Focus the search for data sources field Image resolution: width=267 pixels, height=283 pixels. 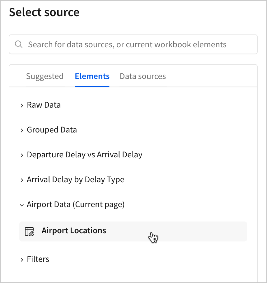point(137,44)
